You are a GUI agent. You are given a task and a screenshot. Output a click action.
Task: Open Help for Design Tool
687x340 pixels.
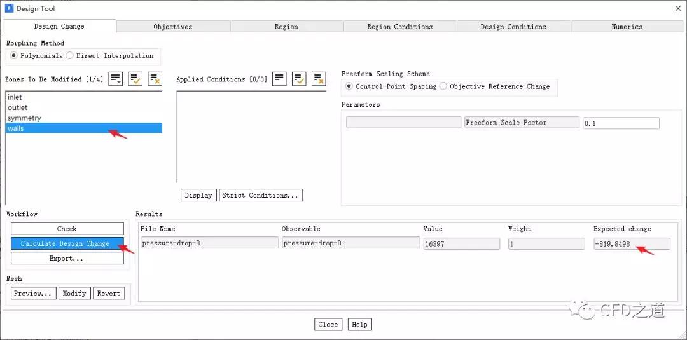[x=359, y=325]
